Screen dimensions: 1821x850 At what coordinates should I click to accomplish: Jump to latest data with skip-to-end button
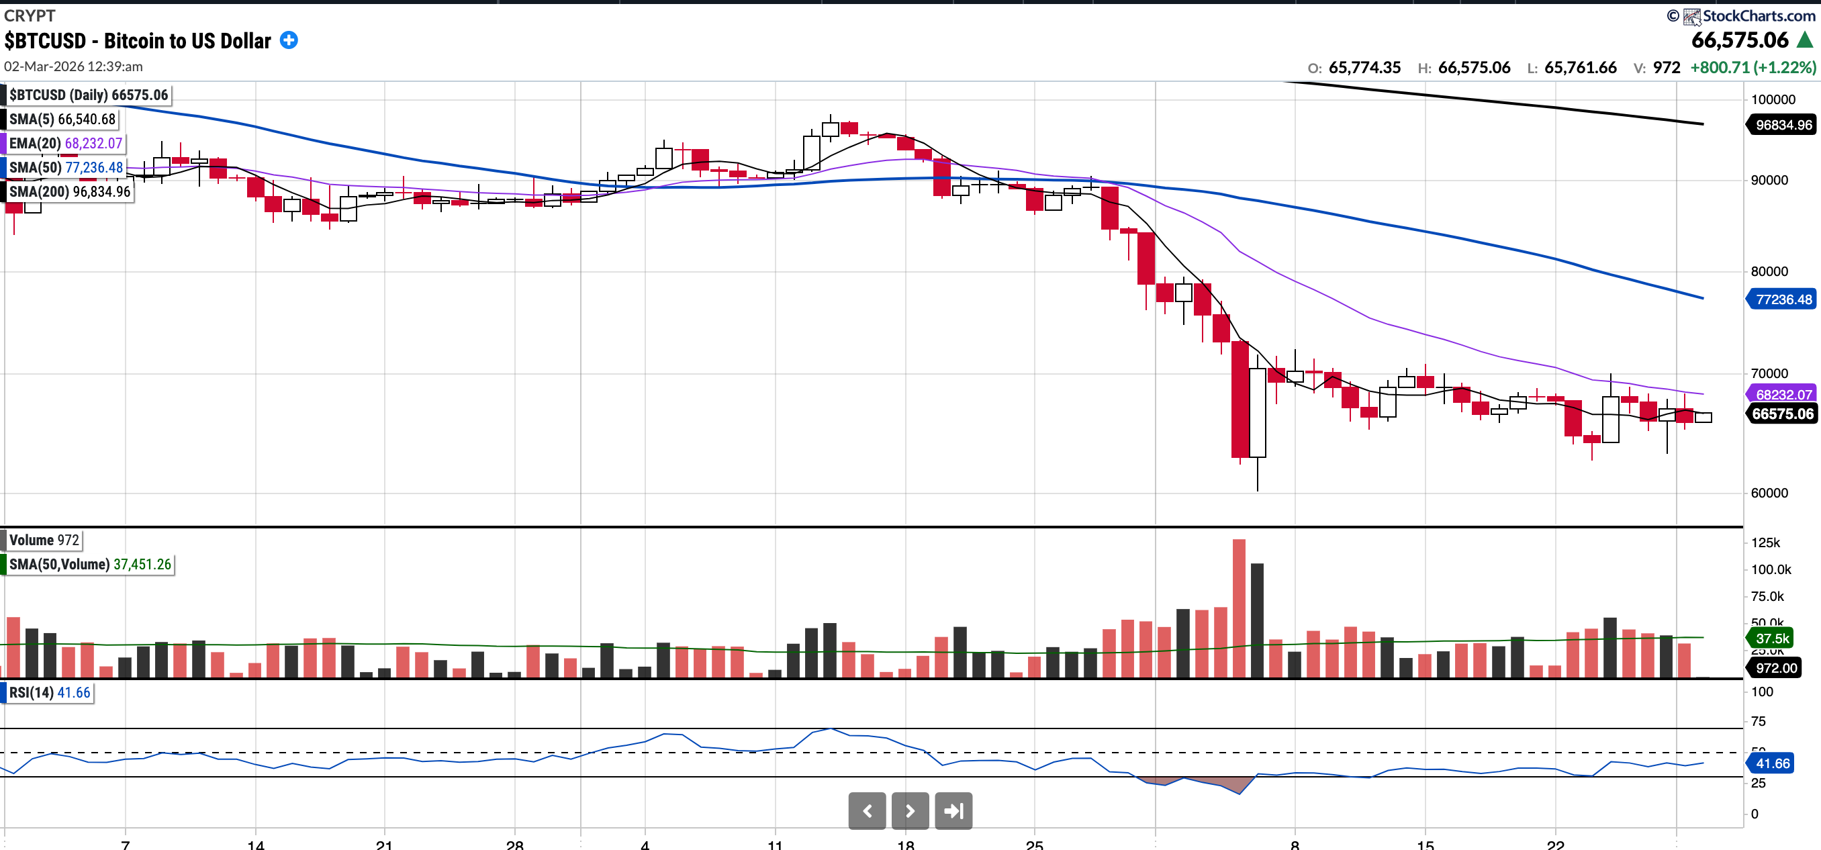tap(953, 810)
